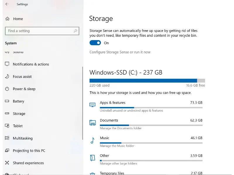Screen dimensions: 234x175
Task: Click the Notifications & actions icon
Action: point(7,64)
